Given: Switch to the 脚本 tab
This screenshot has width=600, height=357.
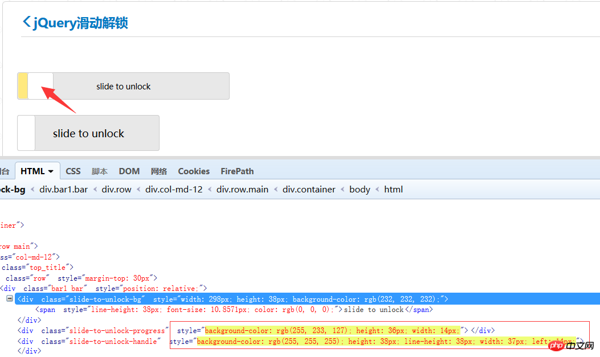Looking at the screenshot, I should [100, 171].
